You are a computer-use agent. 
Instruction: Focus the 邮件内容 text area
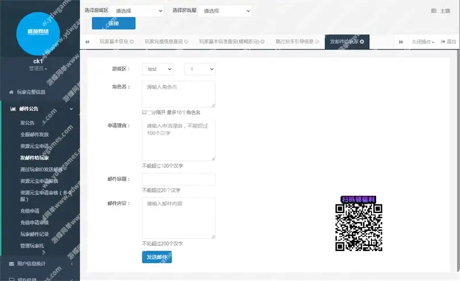coord(179,218)
